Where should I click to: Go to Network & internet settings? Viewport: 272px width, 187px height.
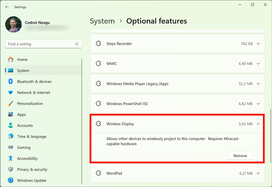[43, 92]
